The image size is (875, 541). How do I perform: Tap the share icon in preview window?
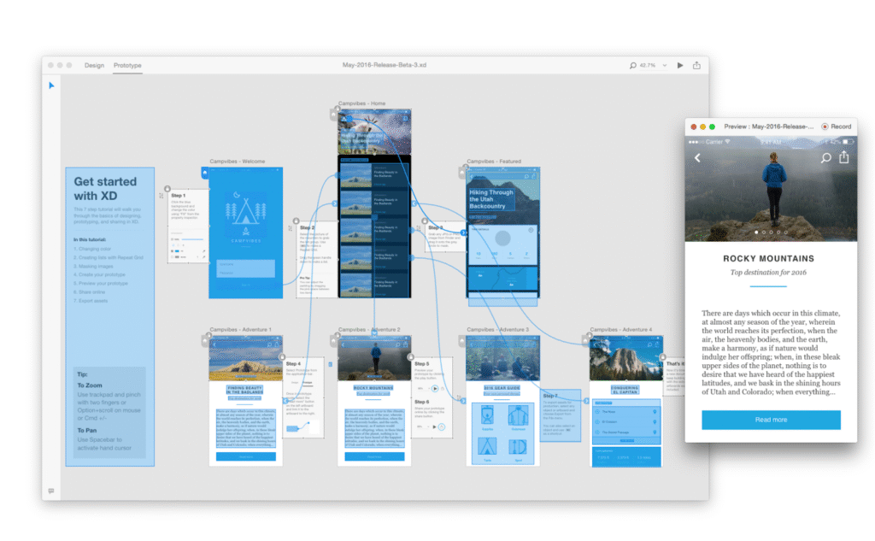pos(844,157)
